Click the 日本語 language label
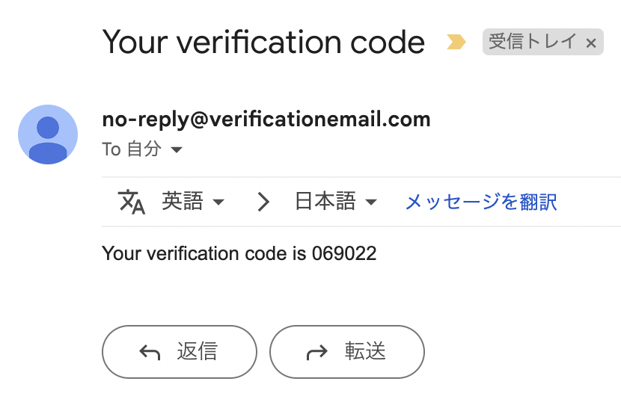621x396 pixels. point(325,201)
